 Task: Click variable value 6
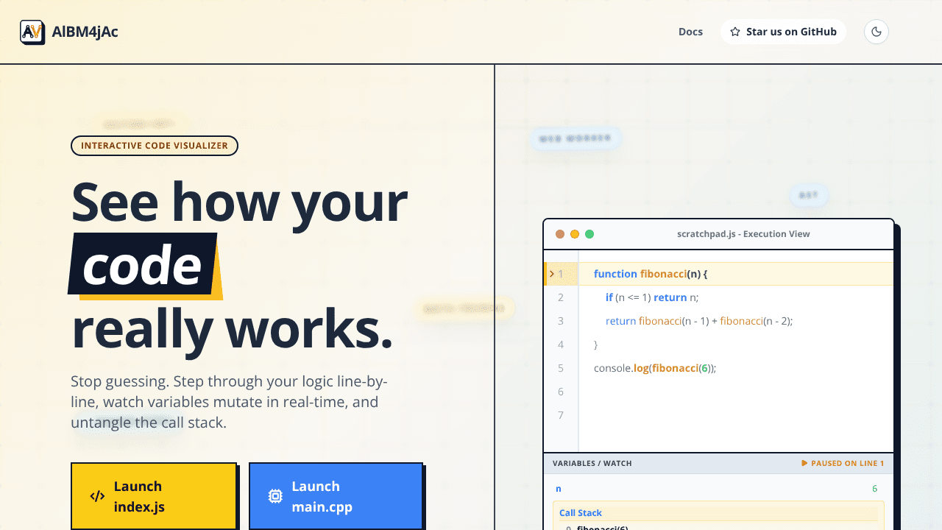[874, 489]
